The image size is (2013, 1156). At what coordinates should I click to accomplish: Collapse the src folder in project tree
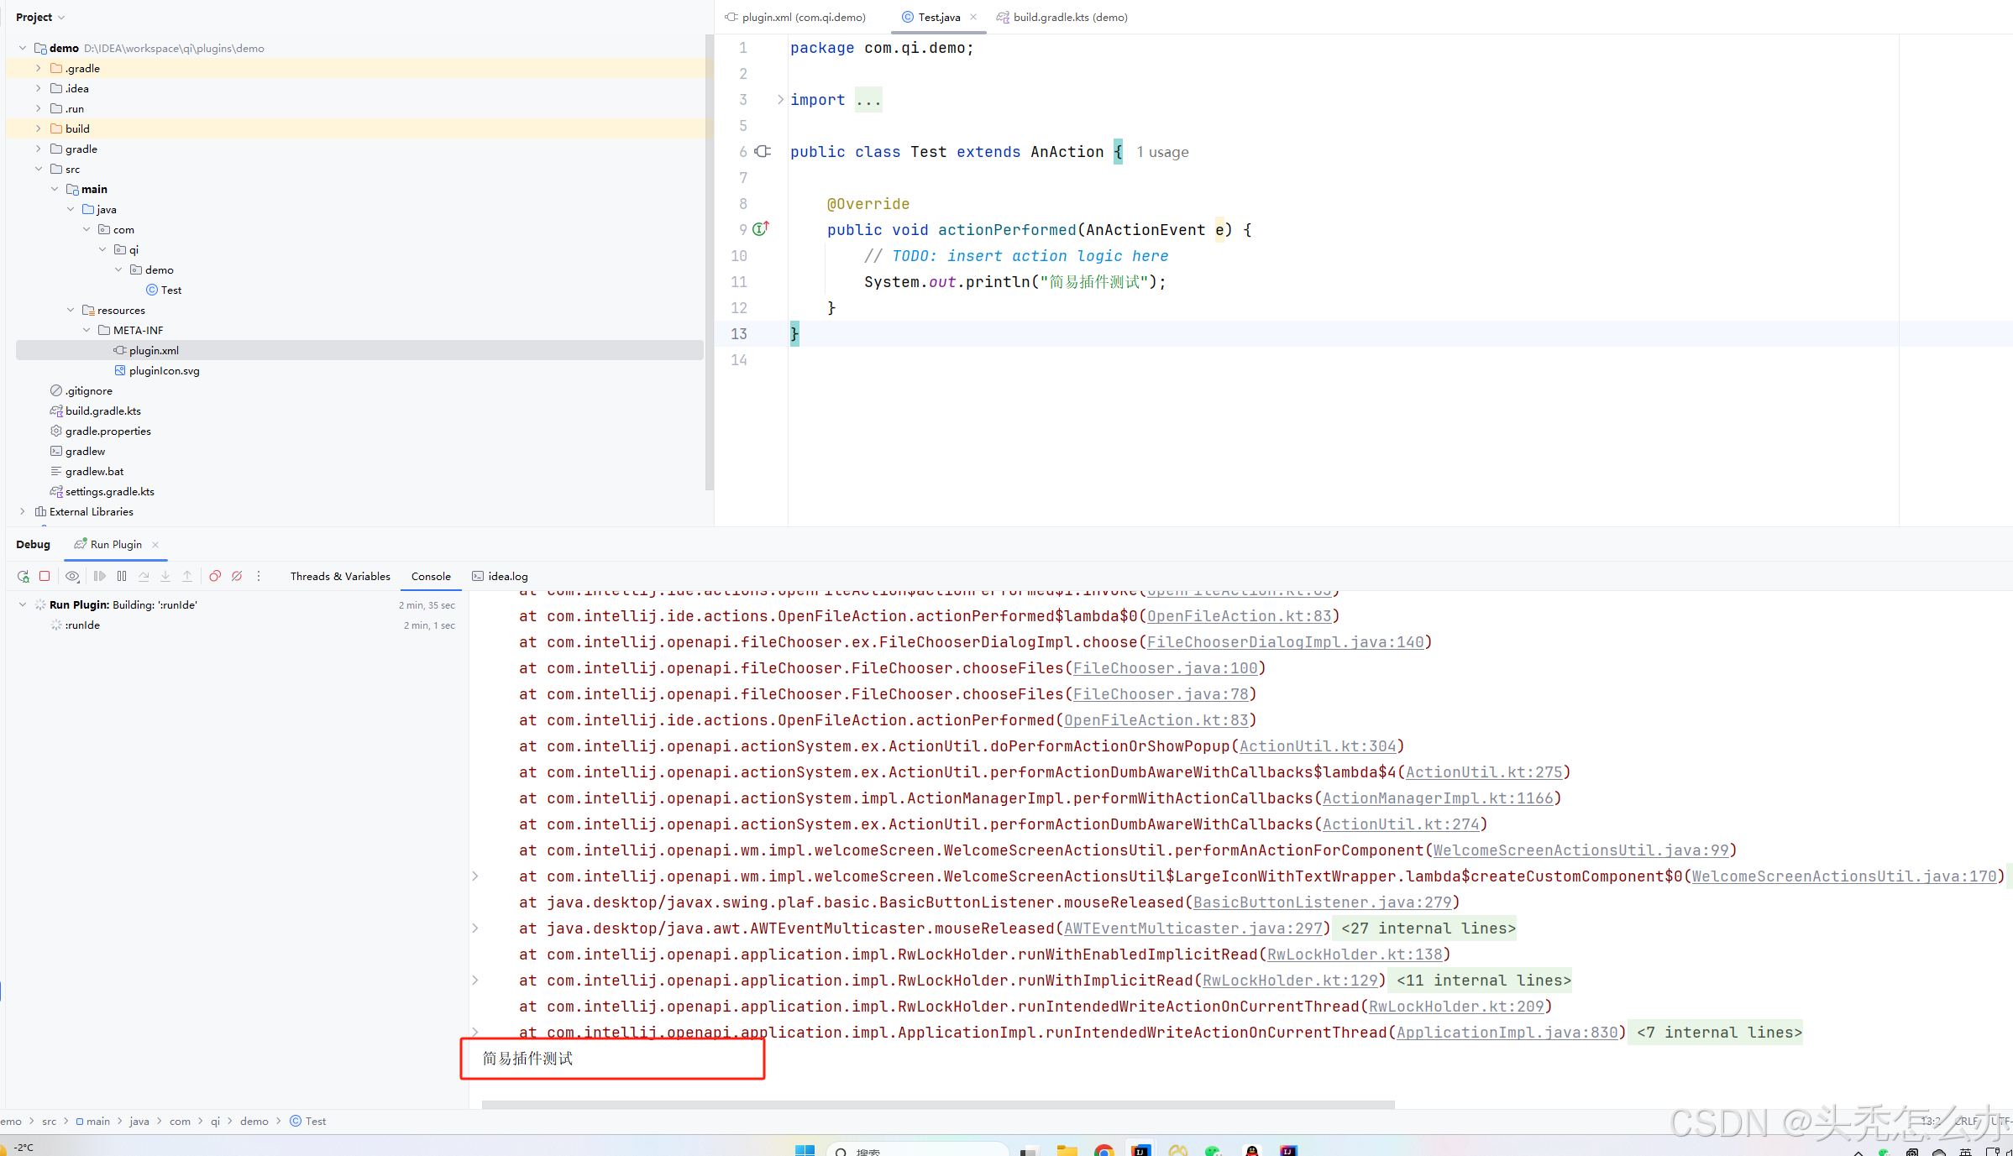coord(39,169)
